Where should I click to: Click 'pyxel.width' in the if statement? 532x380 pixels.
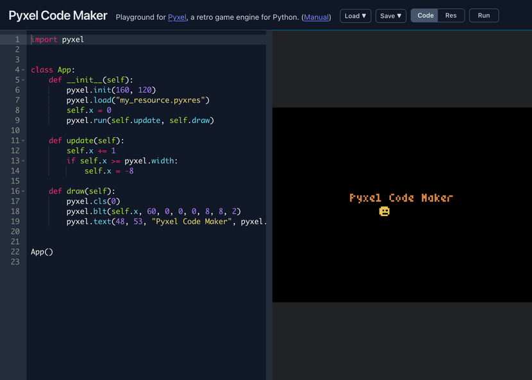click(x=149, y=161)
